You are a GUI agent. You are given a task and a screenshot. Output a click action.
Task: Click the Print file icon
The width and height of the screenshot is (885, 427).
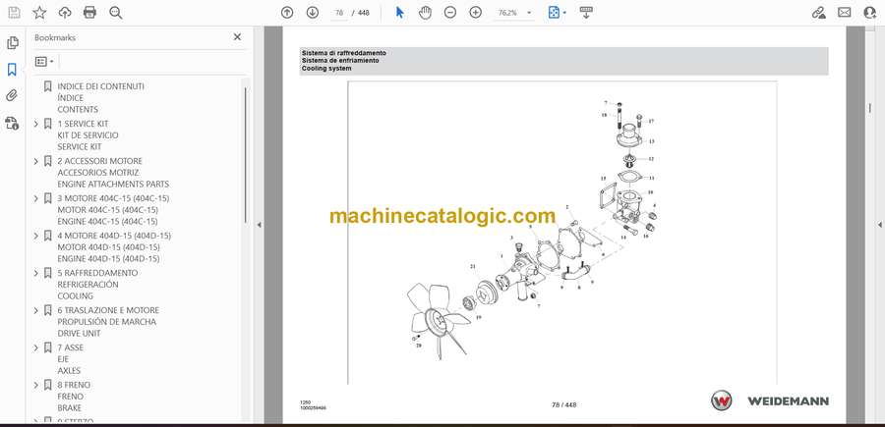pos(90,13)
